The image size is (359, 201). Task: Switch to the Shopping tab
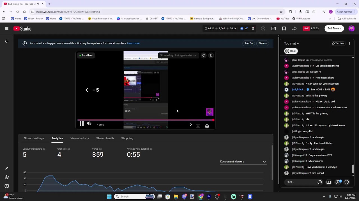click(x=127, y=138)
